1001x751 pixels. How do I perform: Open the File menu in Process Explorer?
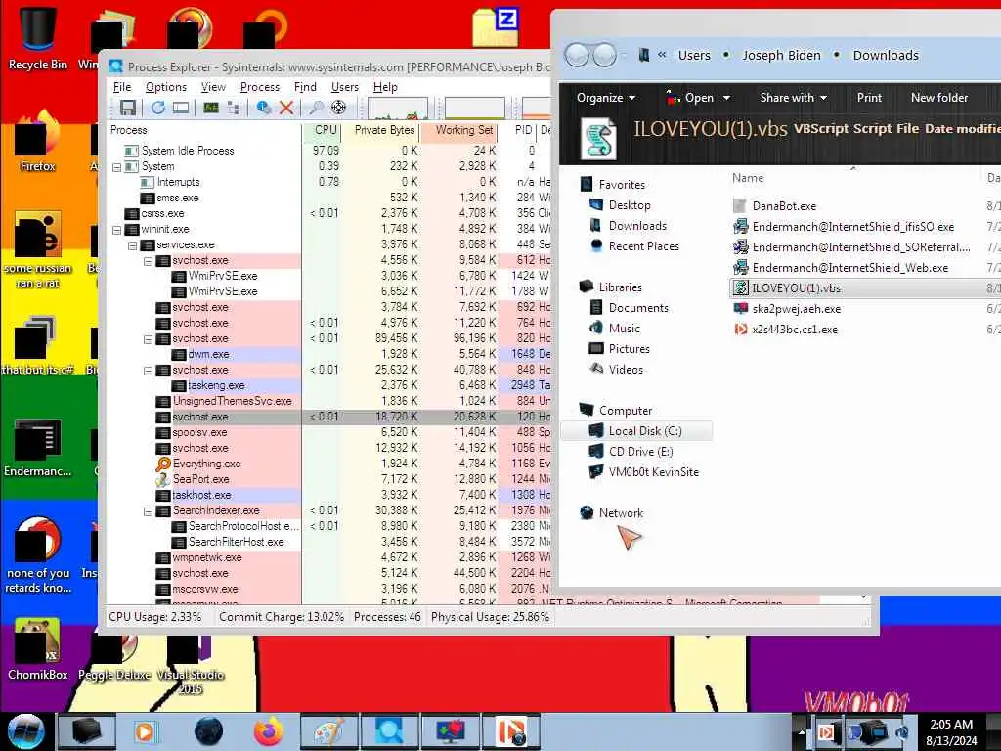(122, 87)
